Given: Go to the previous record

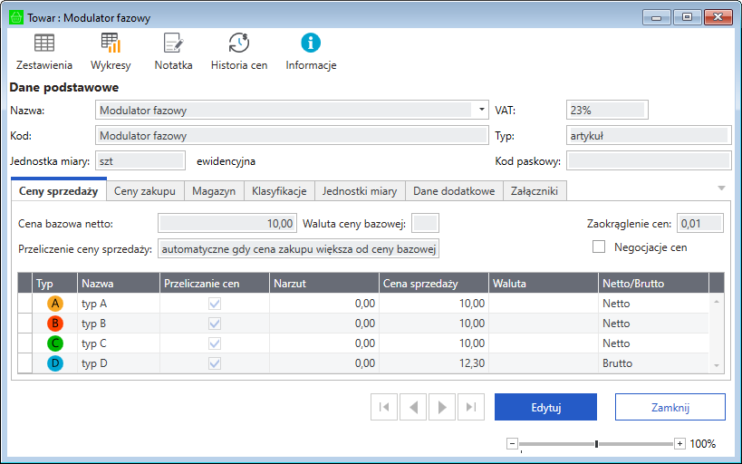Looking at the screenshot, I should (x=413, y=408).
